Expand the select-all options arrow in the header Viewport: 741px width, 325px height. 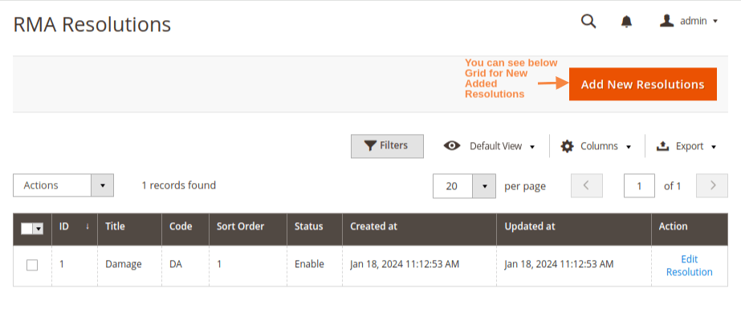point(38,229)
